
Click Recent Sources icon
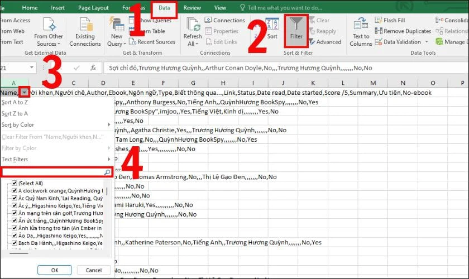(132, 41)
